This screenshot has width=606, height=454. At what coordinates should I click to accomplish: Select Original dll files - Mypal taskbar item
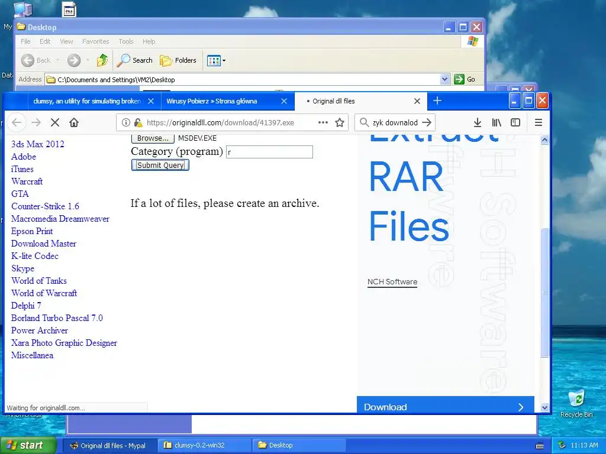point(110,445)
